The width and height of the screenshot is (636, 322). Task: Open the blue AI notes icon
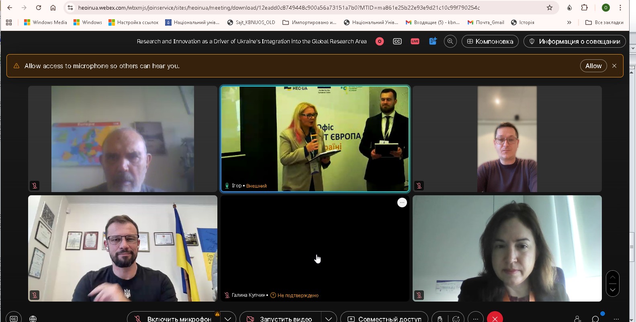[433, 41]
